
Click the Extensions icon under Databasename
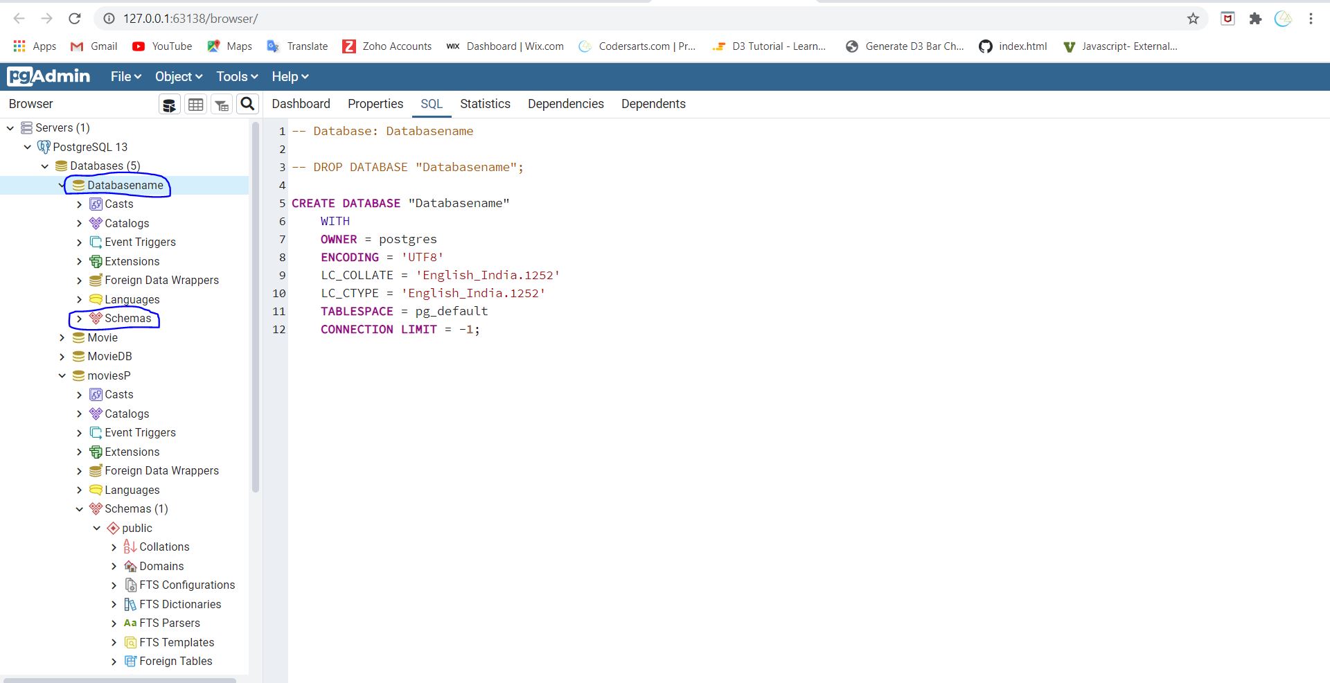(96, 261)
